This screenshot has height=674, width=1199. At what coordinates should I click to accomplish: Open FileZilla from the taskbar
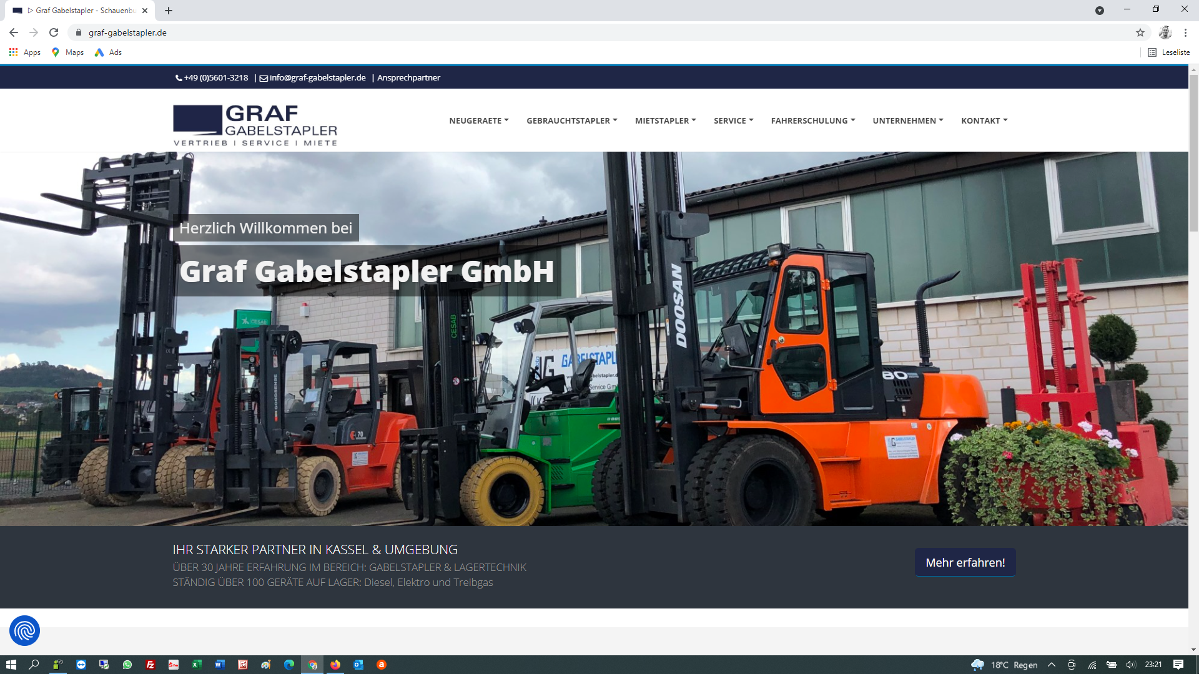click(150, 665)
